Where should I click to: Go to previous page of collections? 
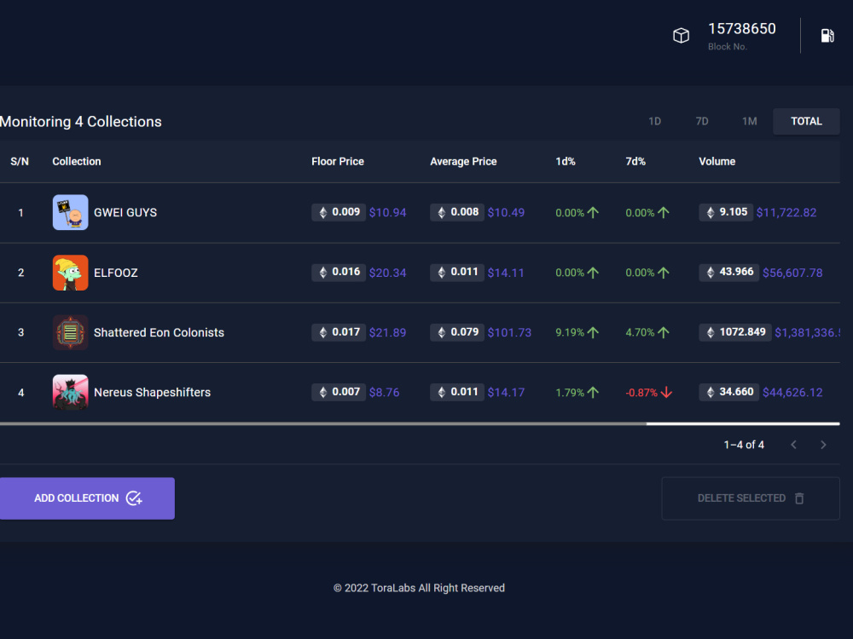[793, 445]
